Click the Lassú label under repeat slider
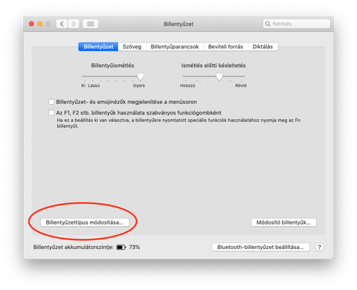Viewport: 357px width, 290px height. [94, 86]
